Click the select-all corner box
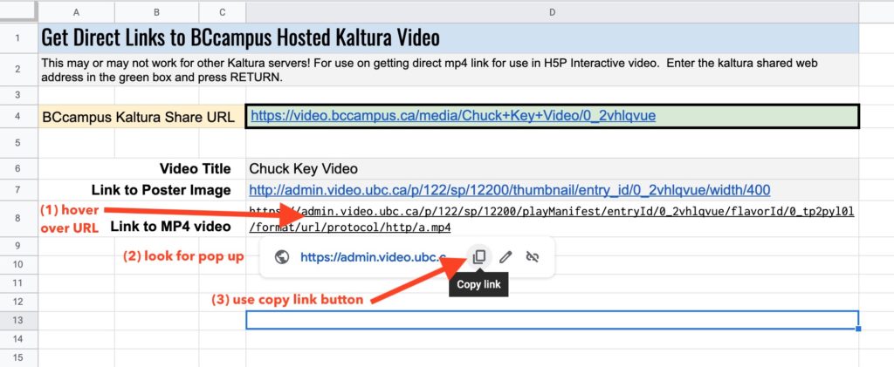This screenshot has width=894, height=367. [19, 12]
